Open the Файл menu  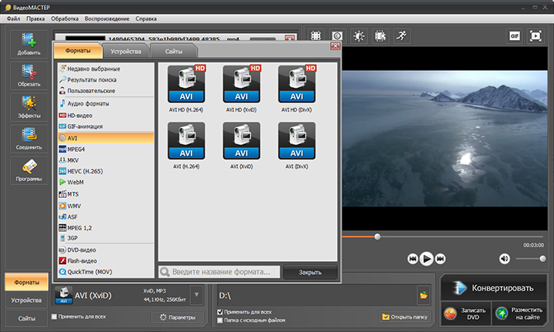13,18
